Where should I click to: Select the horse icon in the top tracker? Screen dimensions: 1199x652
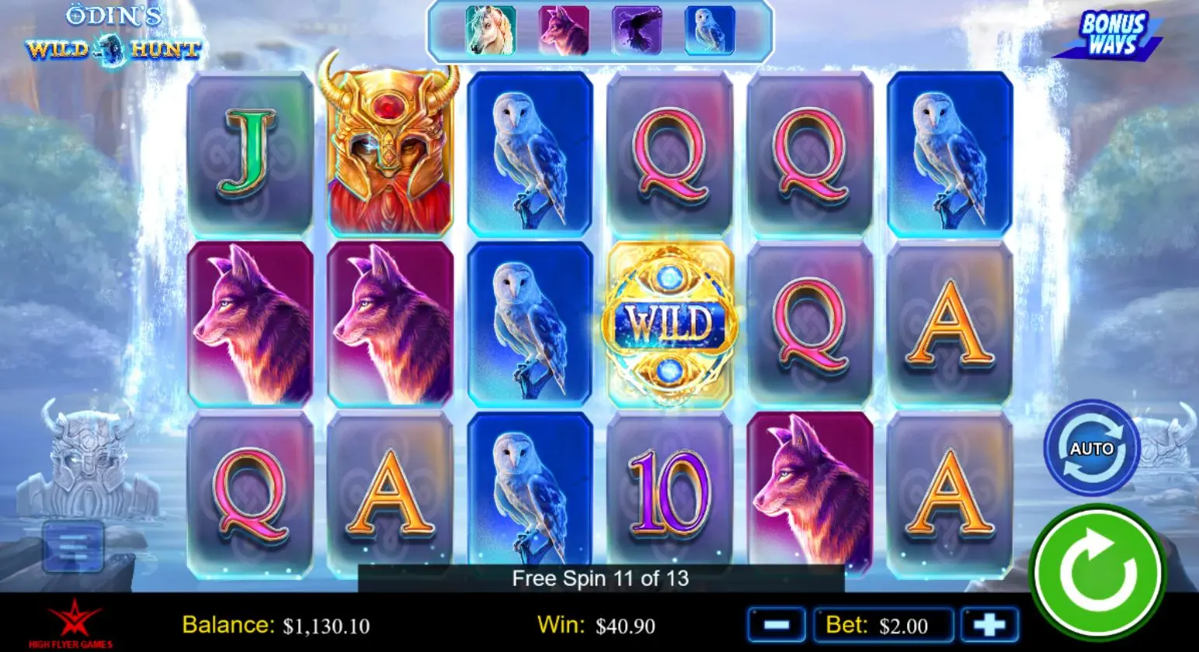(x=491, y=30)
